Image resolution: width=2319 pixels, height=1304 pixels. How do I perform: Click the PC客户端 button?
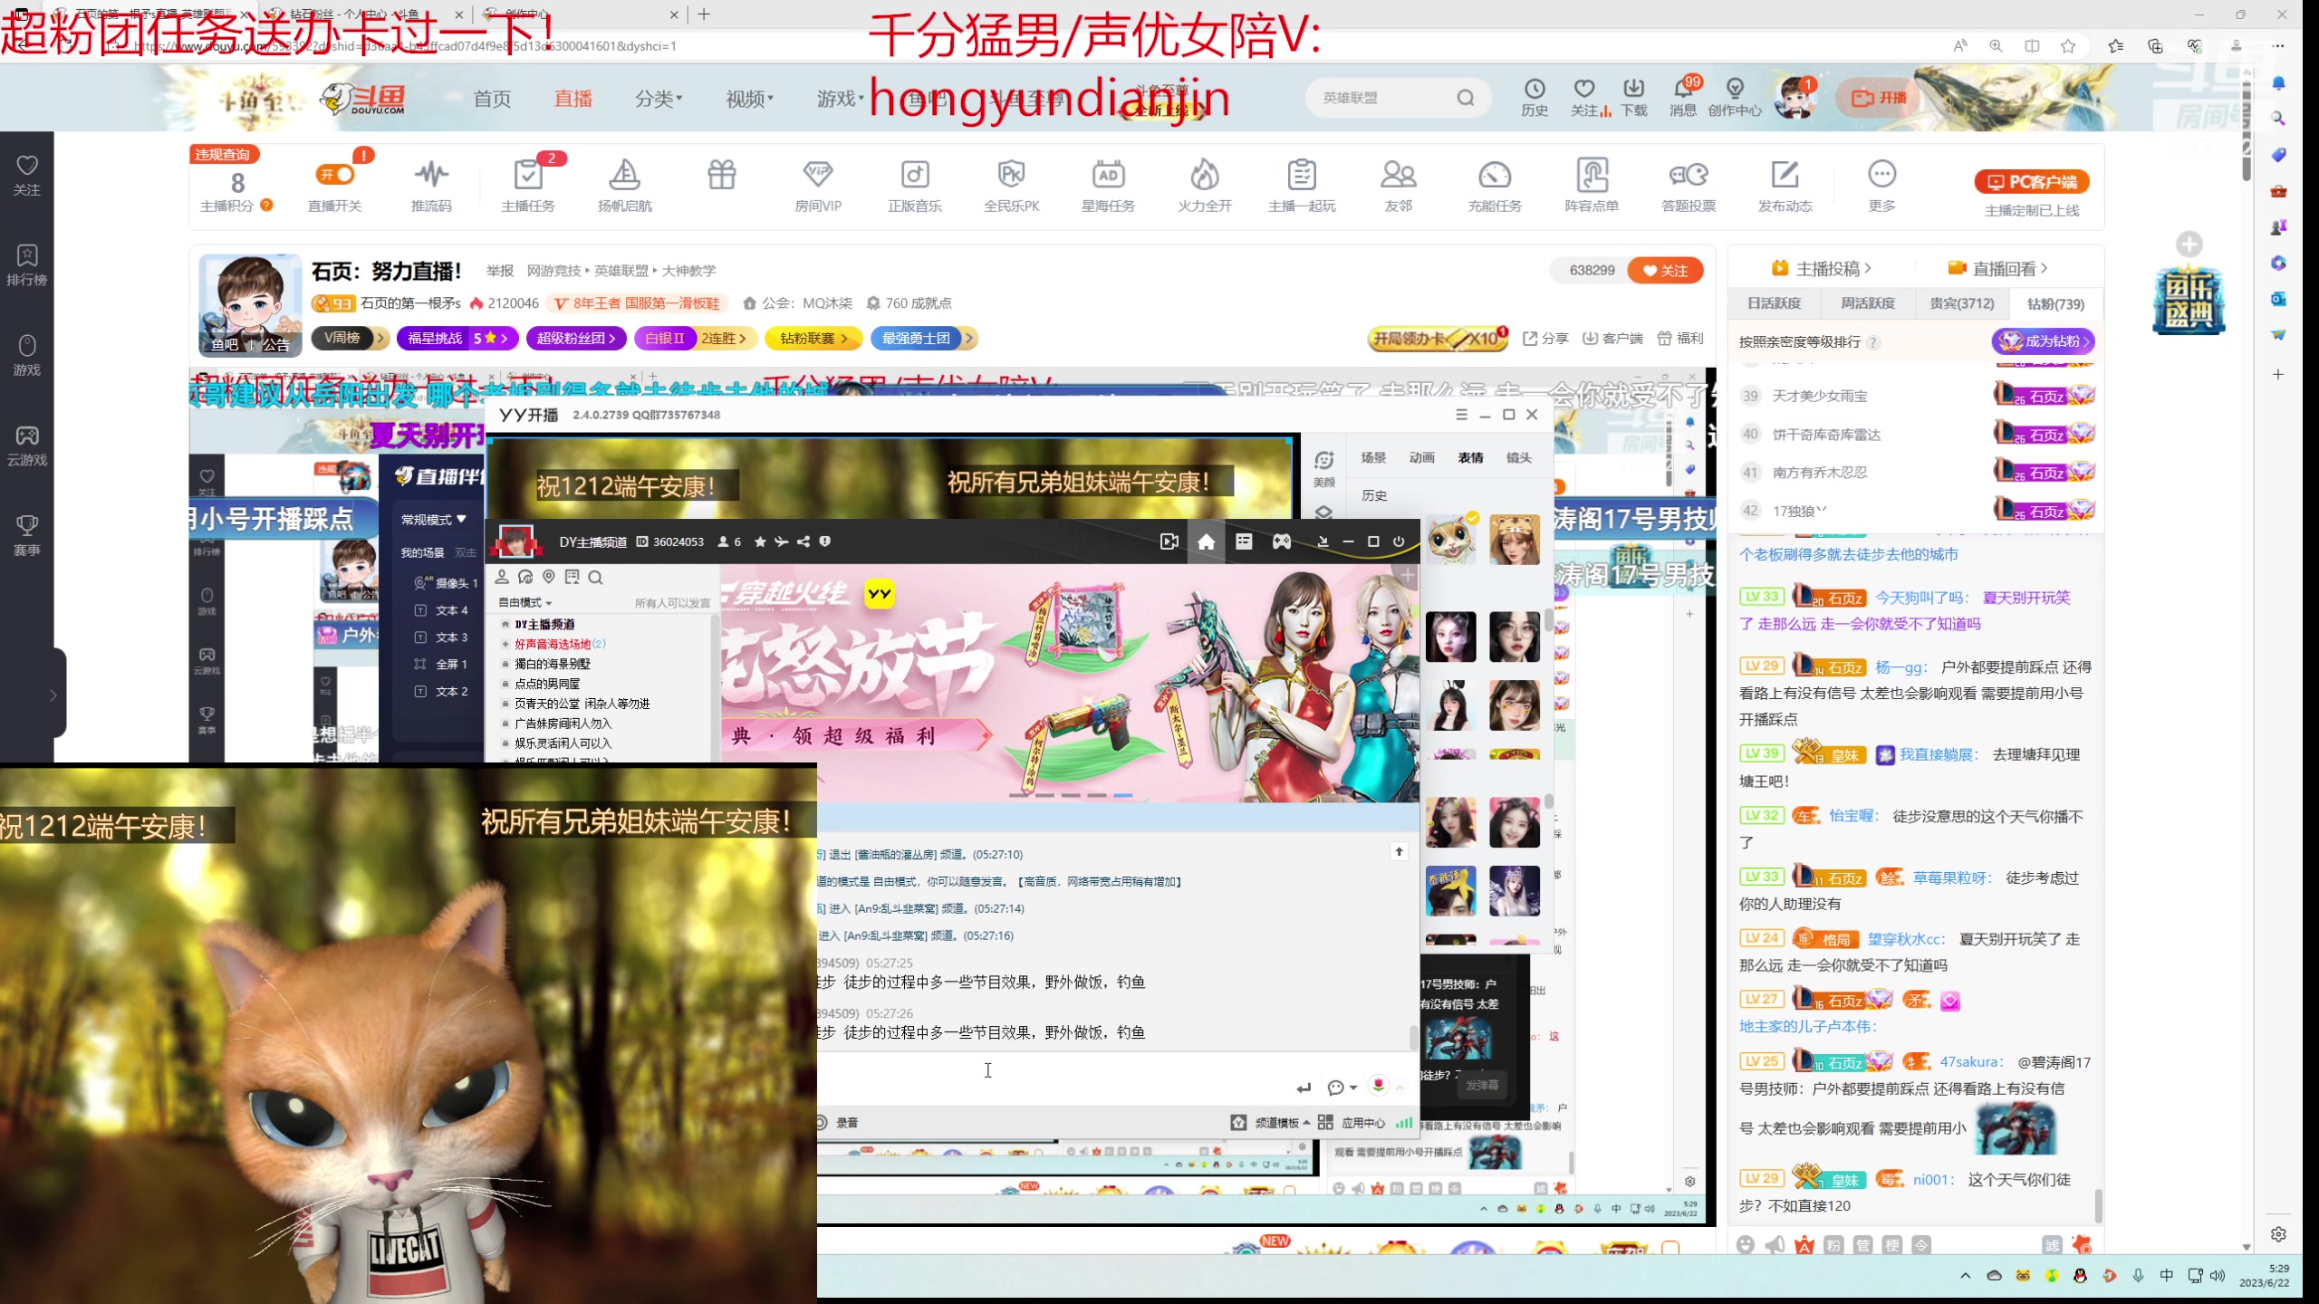(x=2032, y=182)
